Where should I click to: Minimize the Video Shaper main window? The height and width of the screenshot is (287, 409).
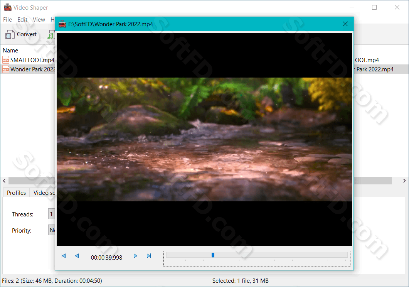(x=352, y=7)
